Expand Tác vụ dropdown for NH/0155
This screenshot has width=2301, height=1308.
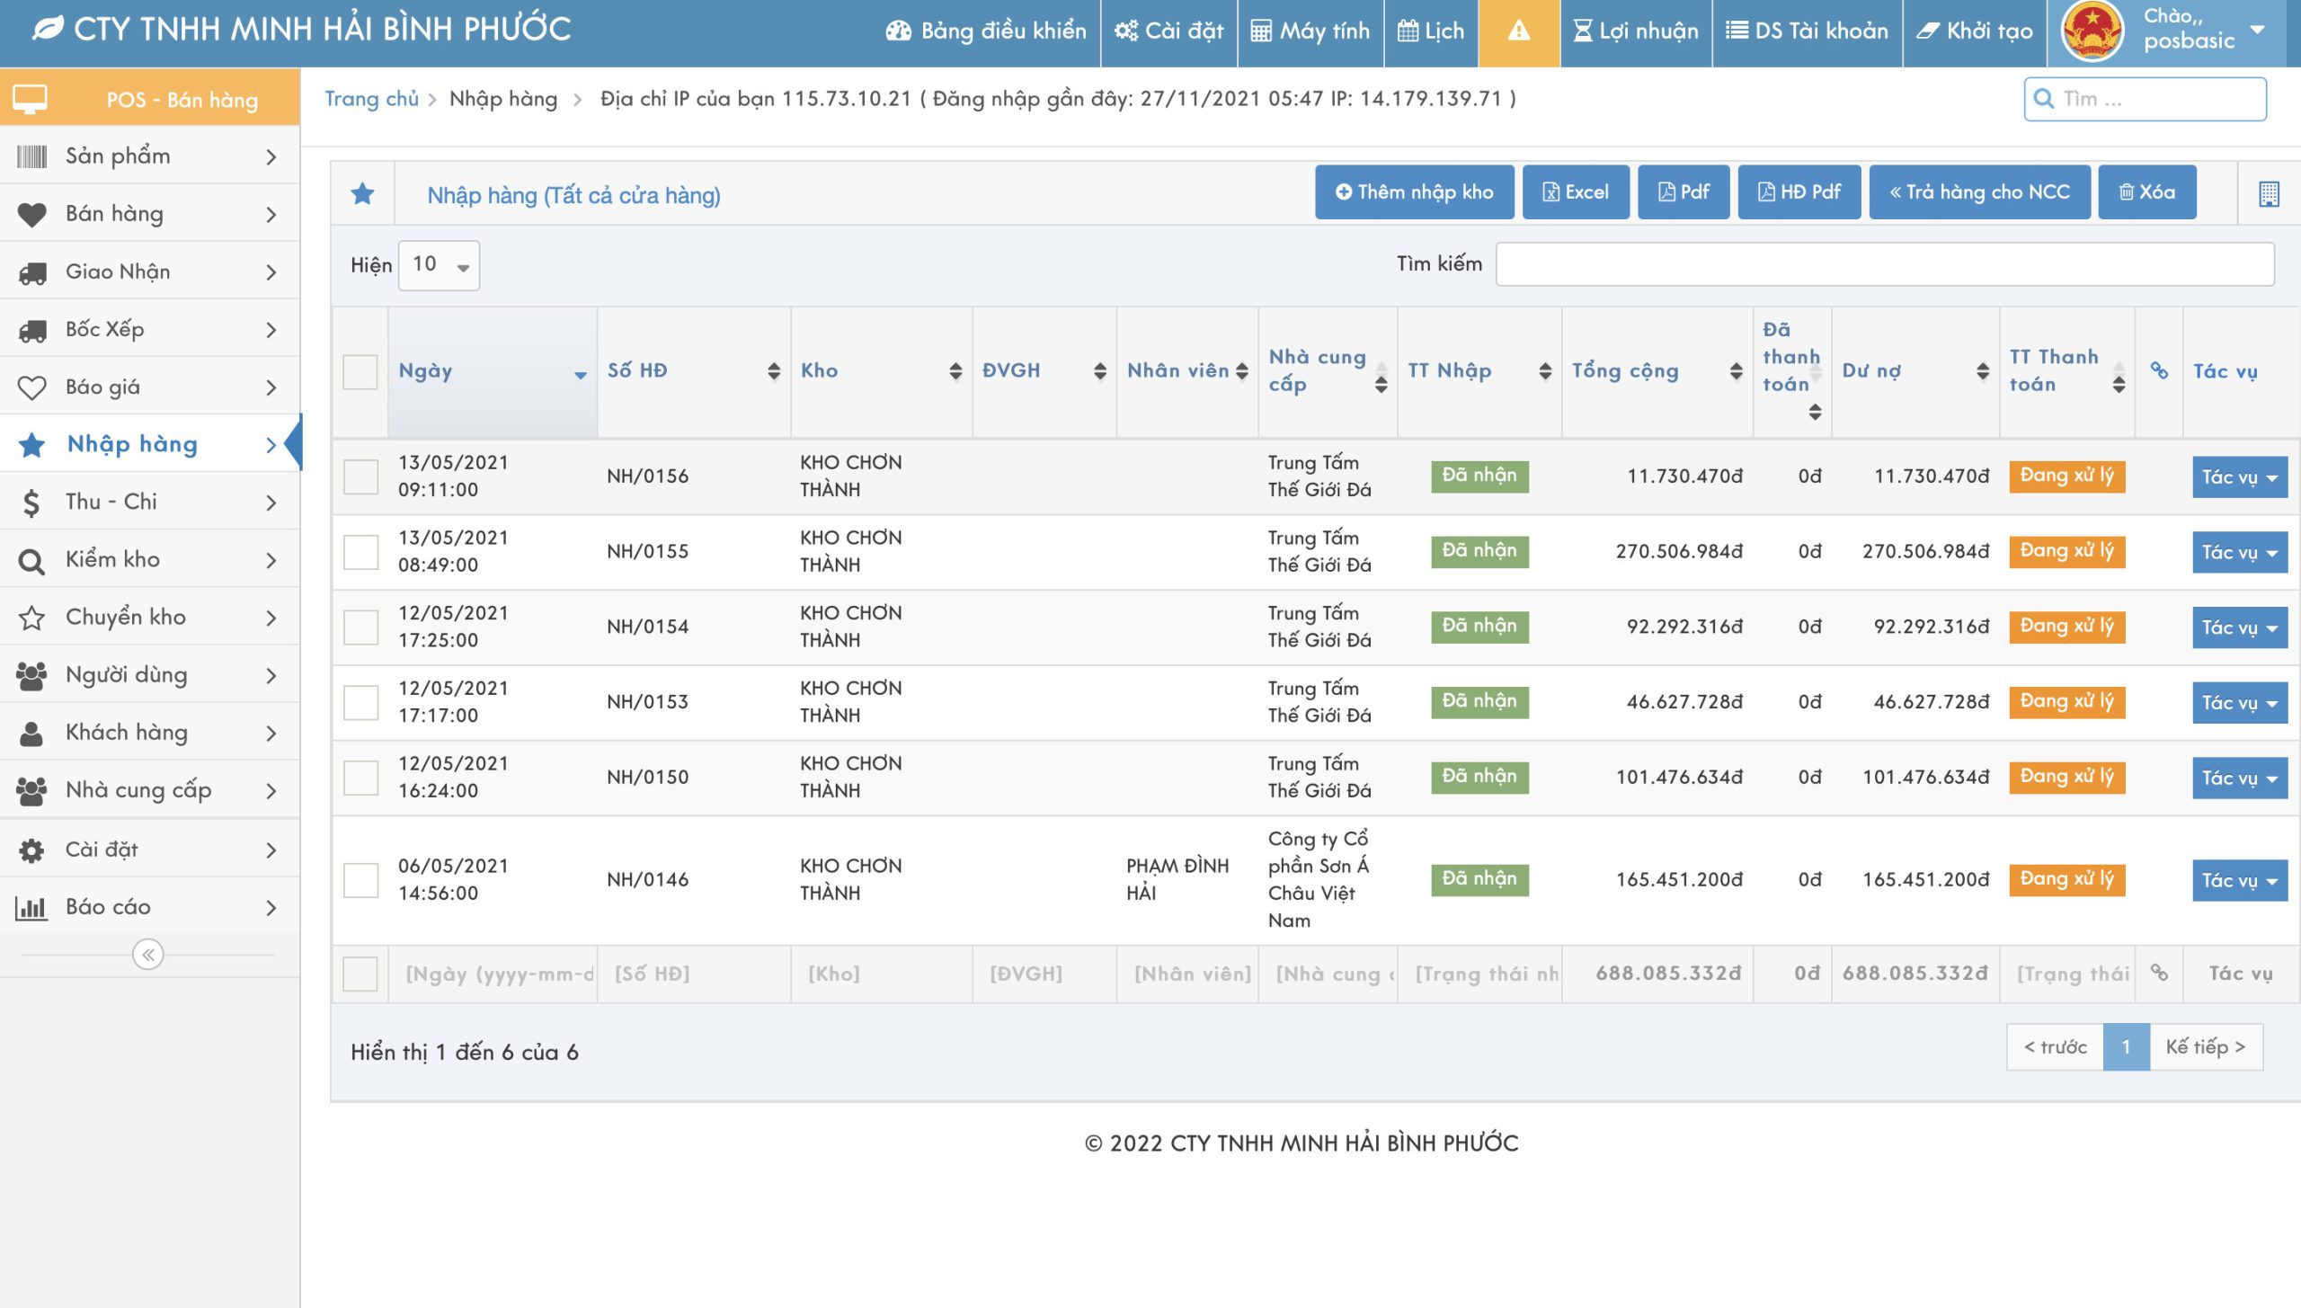[2238, 553]
